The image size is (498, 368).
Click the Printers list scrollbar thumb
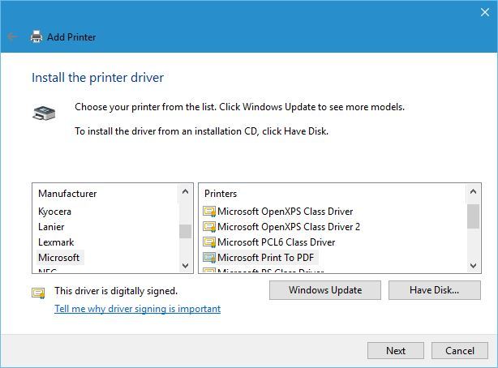[x=473, y=216]
